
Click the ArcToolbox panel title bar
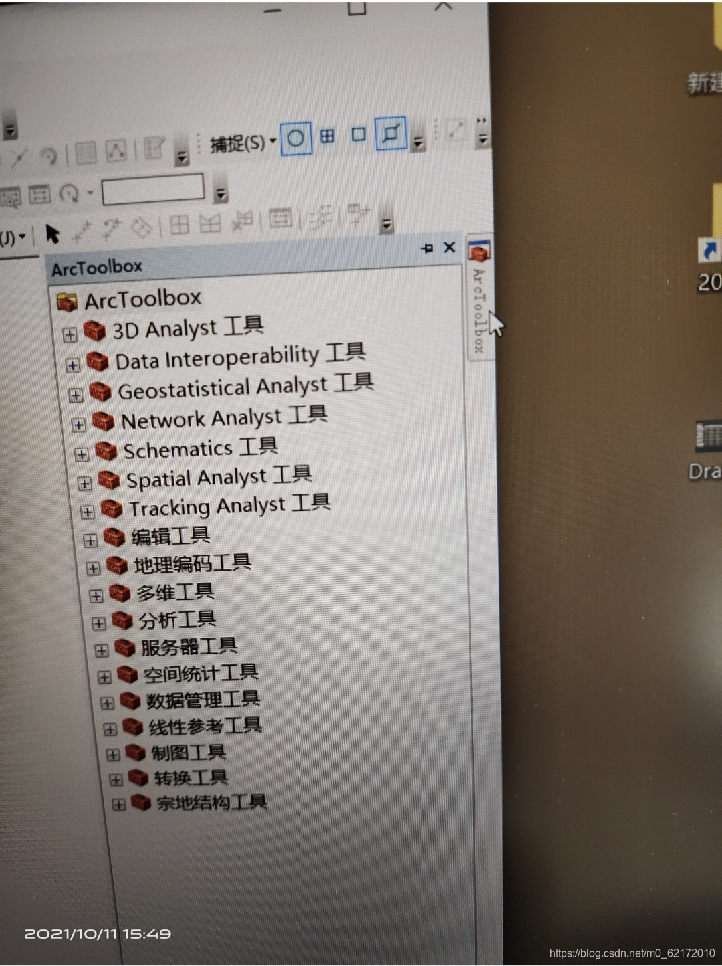click(x=254, y=260)
